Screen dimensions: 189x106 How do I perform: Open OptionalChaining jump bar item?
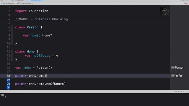tap(27, 3)
